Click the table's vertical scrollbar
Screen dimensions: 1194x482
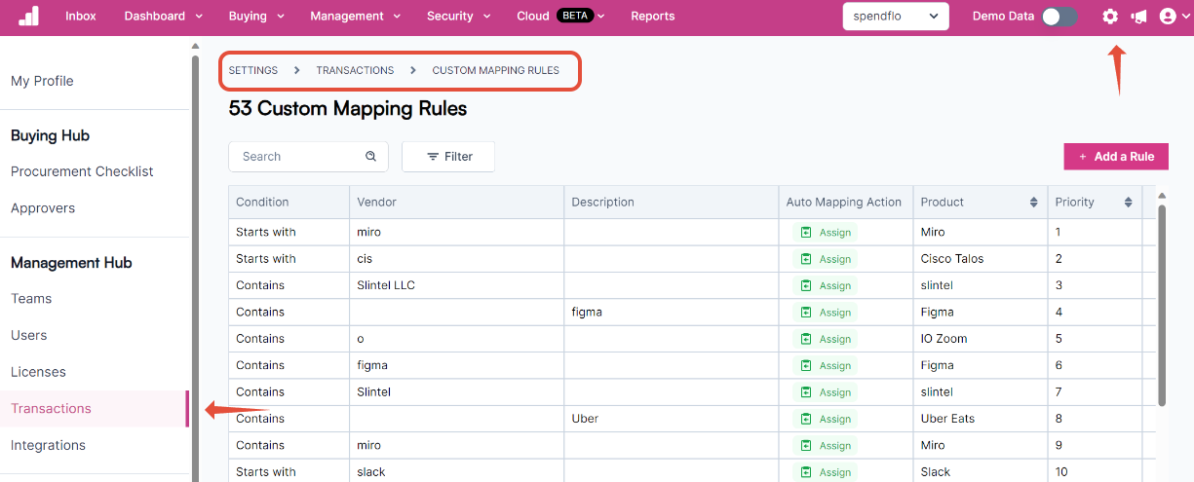click(1162, 304)
